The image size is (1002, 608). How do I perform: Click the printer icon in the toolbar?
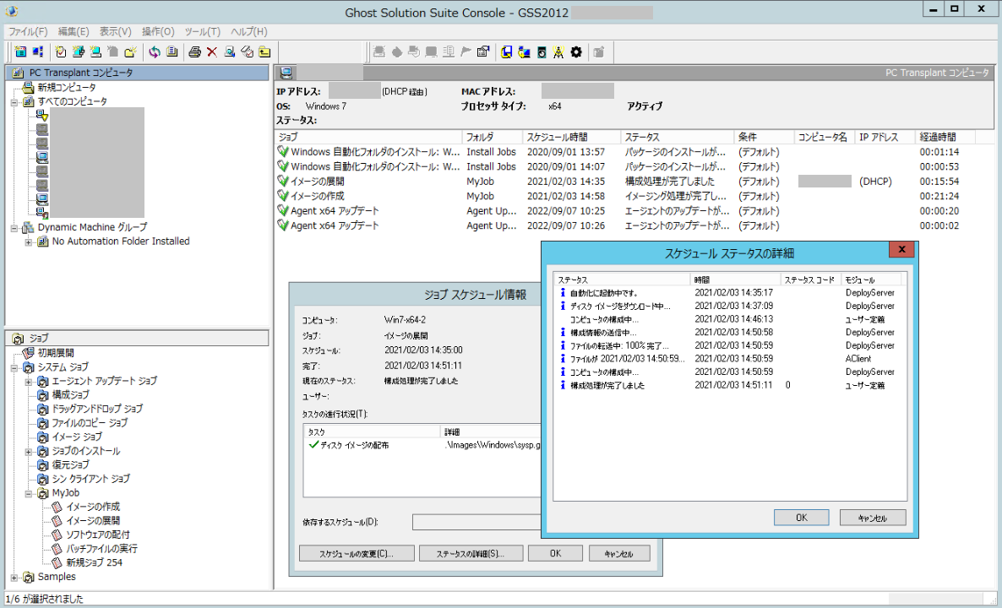pyautogui.click(x=194, y=52)
